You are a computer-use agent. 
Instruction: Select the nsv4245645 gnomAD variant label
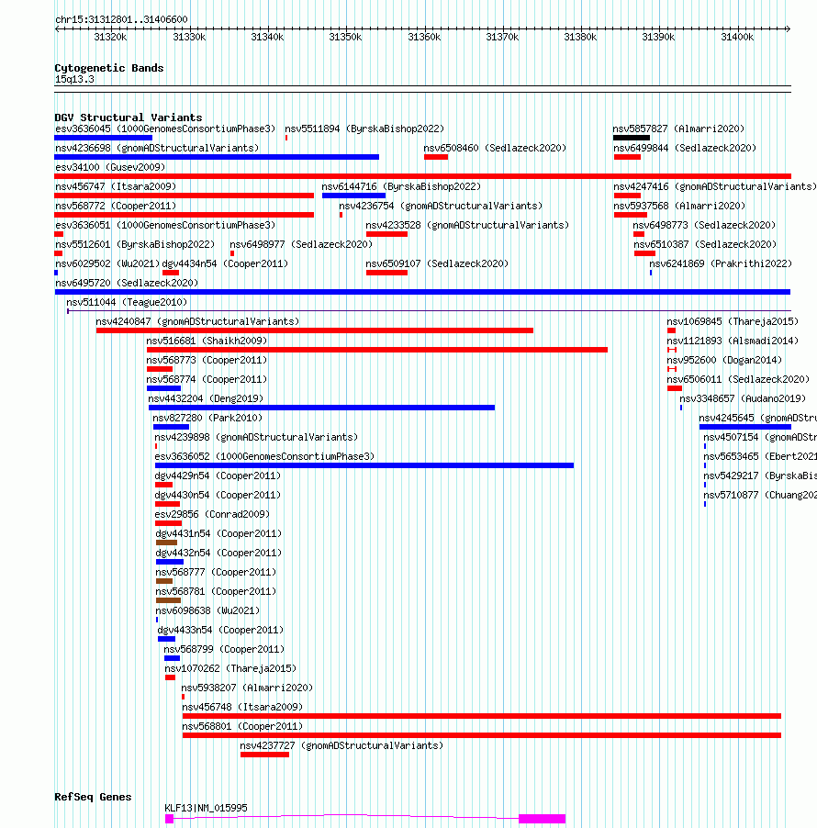point(758,418)
